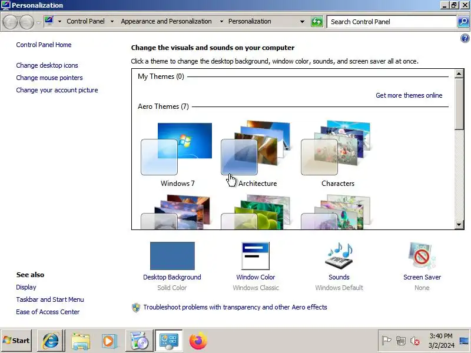Click Change your account picture link
The height and width of the screenshot is (353, 471).
click(57, 90)
